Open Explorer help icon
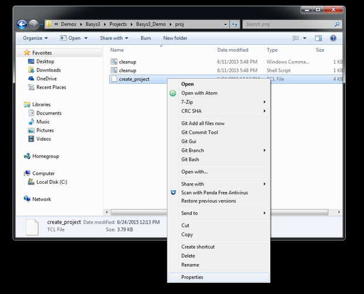Viewport: 364px width, 294px height. [333, 38]
